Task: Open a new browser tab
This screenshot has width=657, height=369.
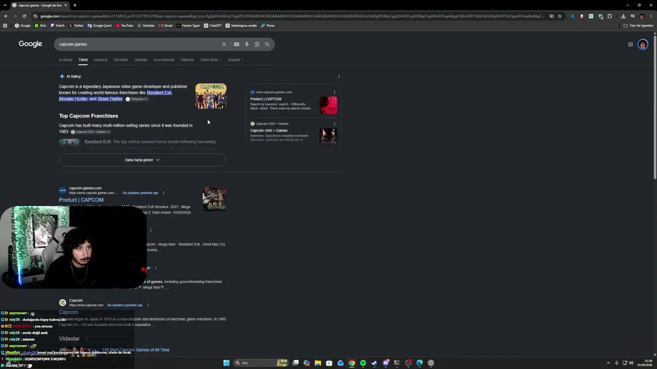Action: click(74, 5)
